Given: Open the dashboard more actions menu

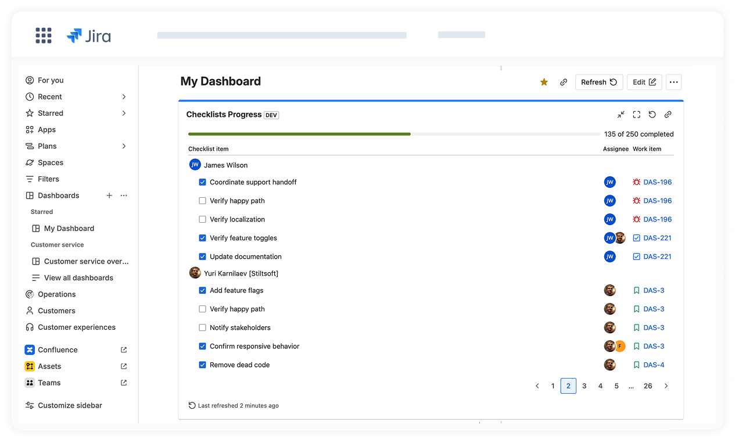Looking at the screenshot, I should point(673,82).
